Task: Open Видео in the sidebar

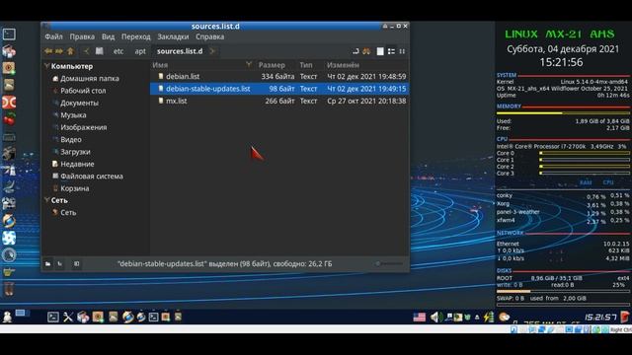Action: point(70,140)
